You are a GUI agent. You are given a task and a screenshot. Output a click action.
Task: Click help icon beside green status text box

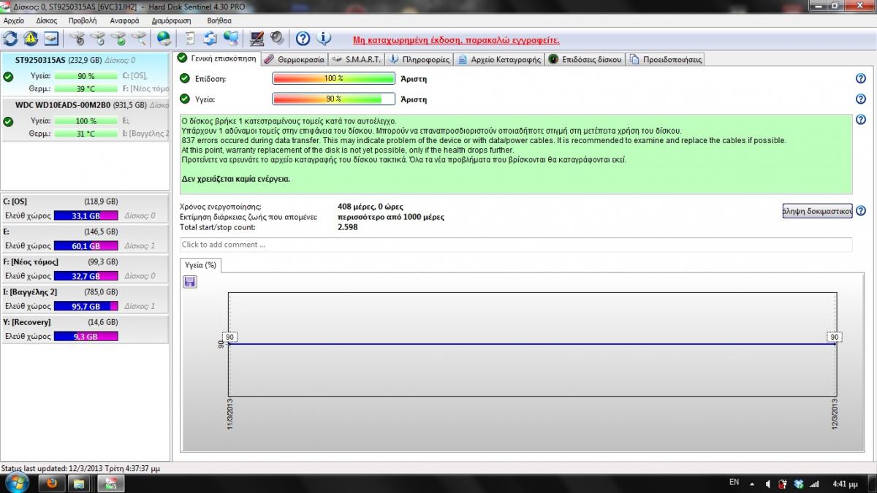point(860,120)
